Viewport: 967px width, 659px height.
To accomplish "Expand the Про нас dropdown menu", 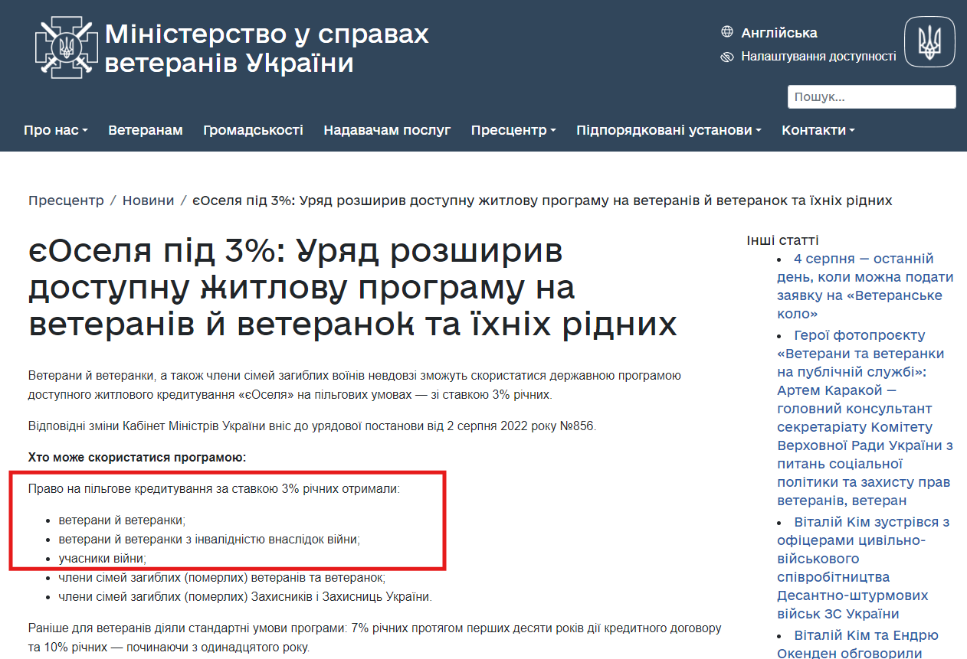I will 56,130.
